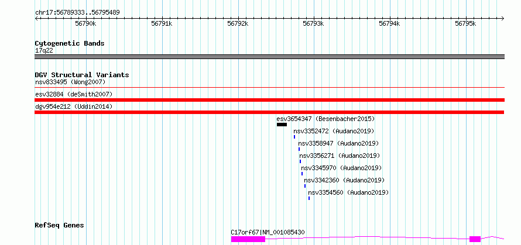Image resolution: width=521 pixels, height=245 pixels.
Task: Open the nsv3342360 (Audano2019) variant label
Action: pyautogui.click(x=344, y=180)
